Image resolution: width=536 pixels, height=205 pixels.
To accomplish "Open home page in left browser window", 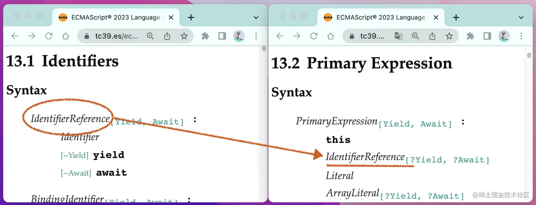I will point(66,36).
